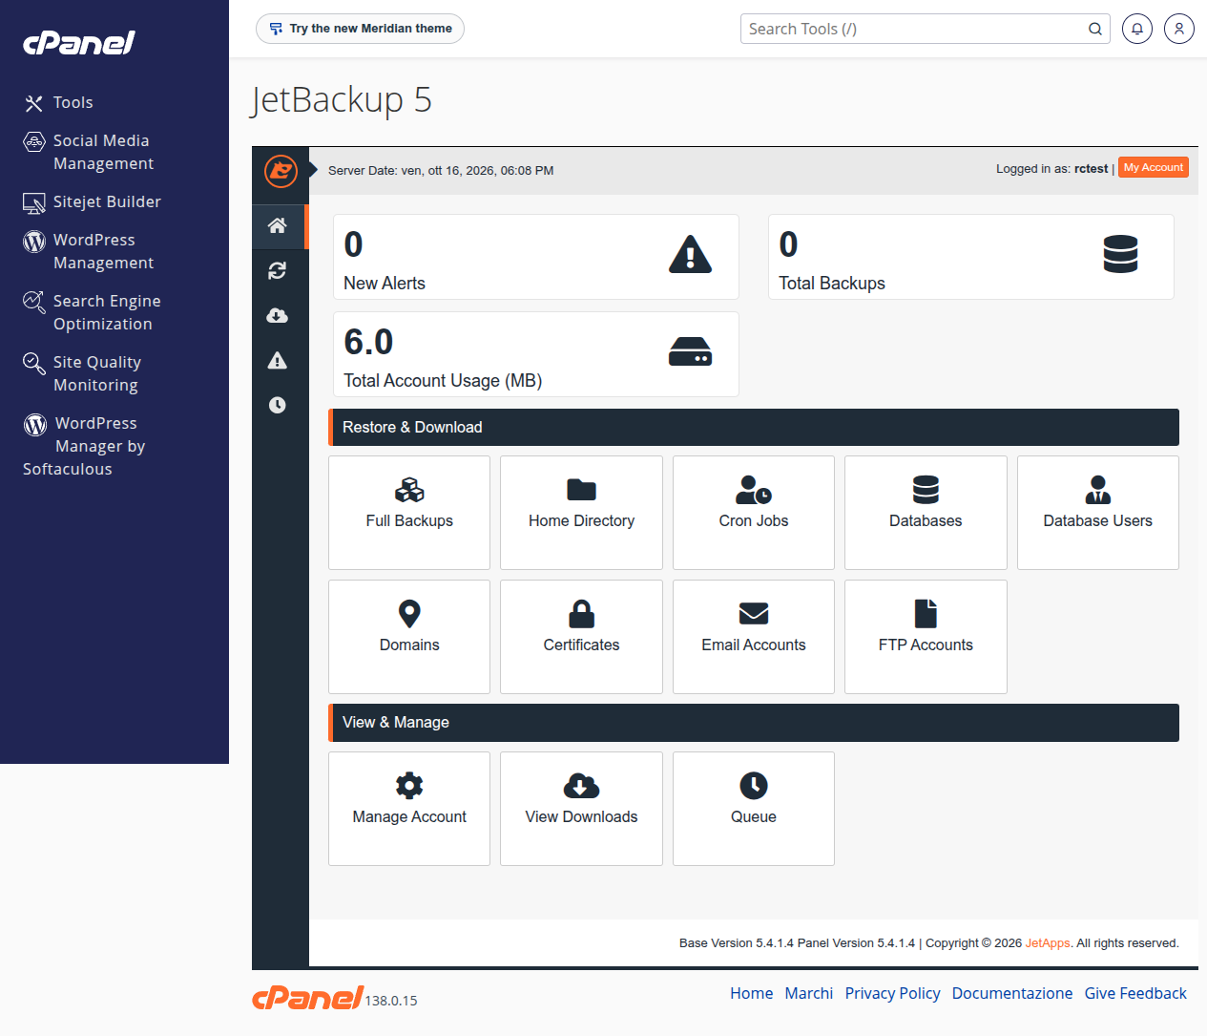
Task: Open the View Downloads tile
Action: tap(581, 809)
